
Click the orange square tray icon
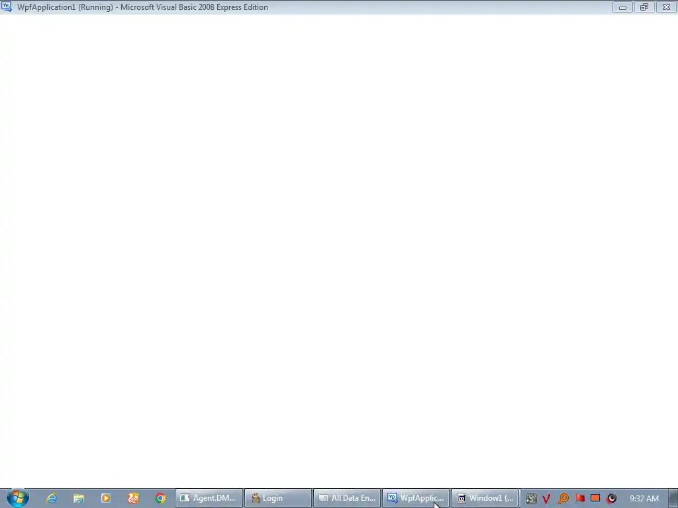[x=595, y=498]
